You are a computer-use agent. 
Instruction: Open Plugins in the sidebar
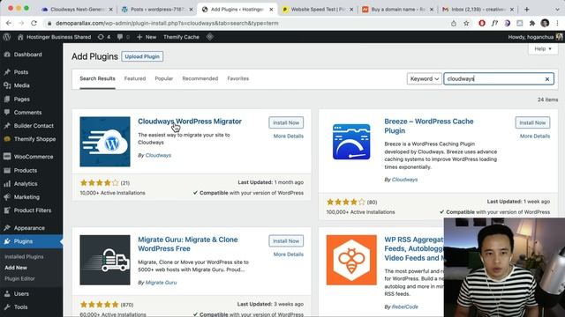[x=32, y=241]
